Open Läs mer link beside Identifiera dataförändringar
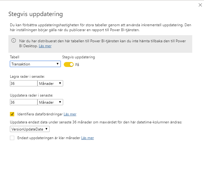 [70, 114]
